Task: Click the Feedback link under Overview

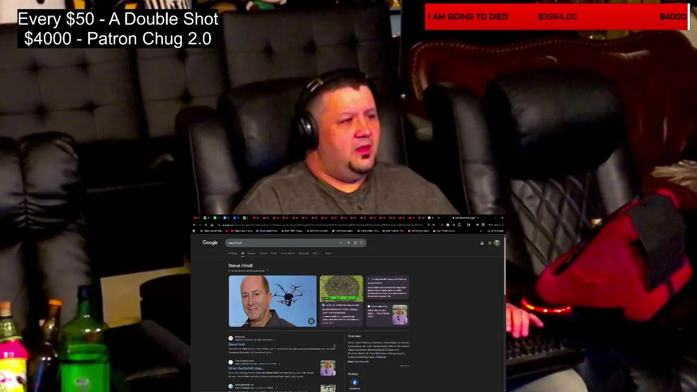Action: (405, 366)
